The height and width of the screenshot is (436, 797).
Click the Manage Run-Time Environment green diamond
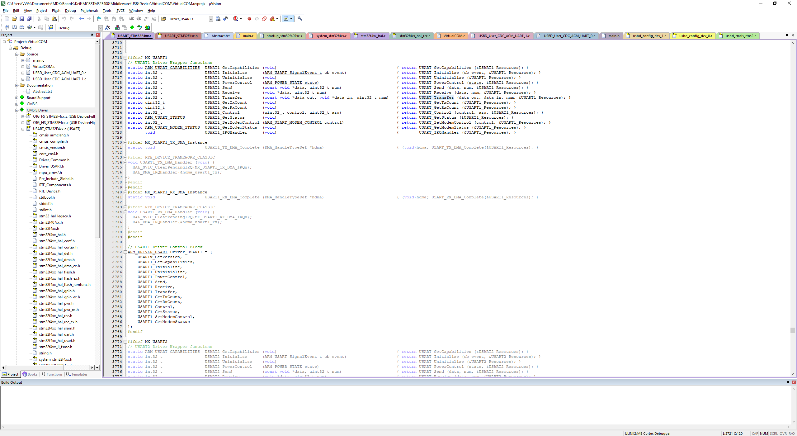click(x=132, y=27)
